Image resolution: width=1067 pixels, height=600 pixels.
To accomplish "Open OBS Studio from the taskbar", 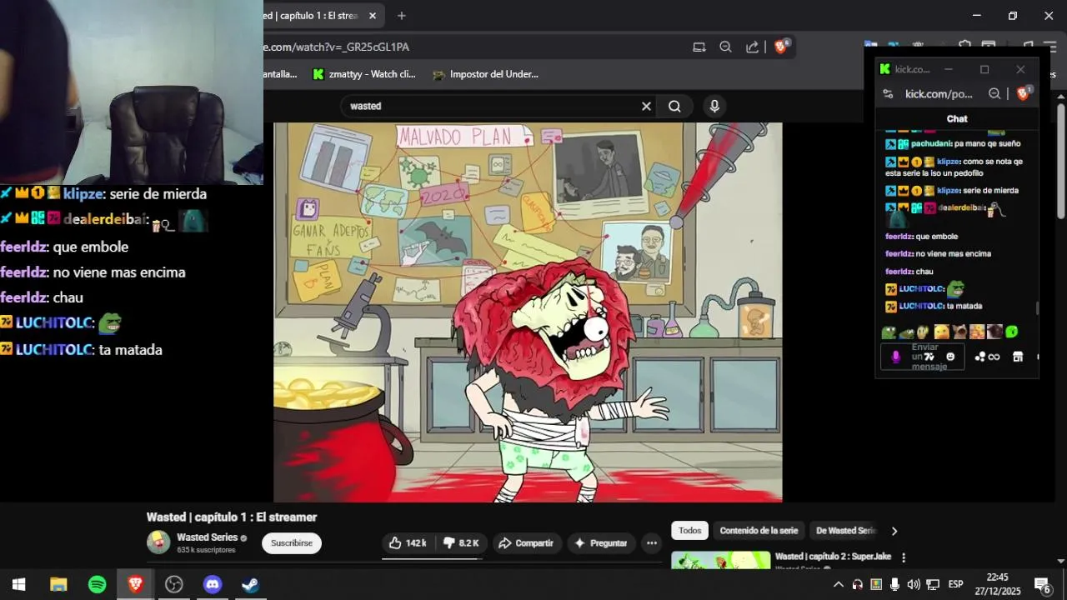I will [x=174, y=584].
